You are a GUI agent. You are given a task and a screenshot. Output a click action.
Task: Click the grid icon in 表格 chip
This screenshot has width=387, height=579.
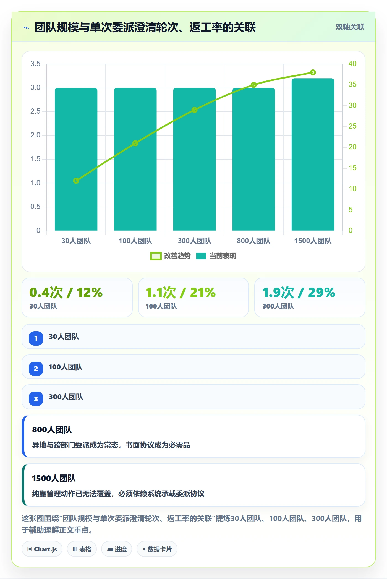click(x=75, y=549)
